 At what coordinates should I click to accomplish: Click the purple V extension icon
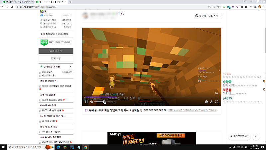coord(233,7)
